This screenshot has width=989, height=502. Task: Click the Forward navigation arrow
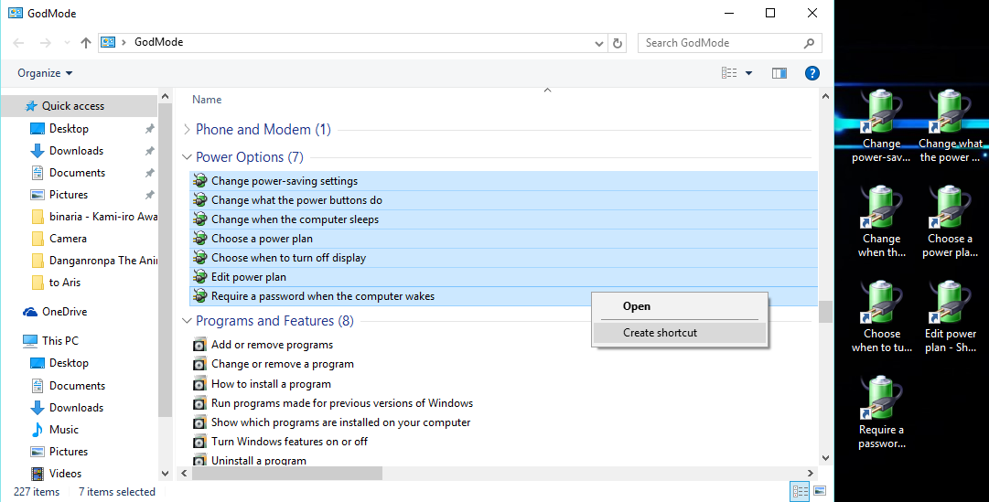tap(46, 43)
